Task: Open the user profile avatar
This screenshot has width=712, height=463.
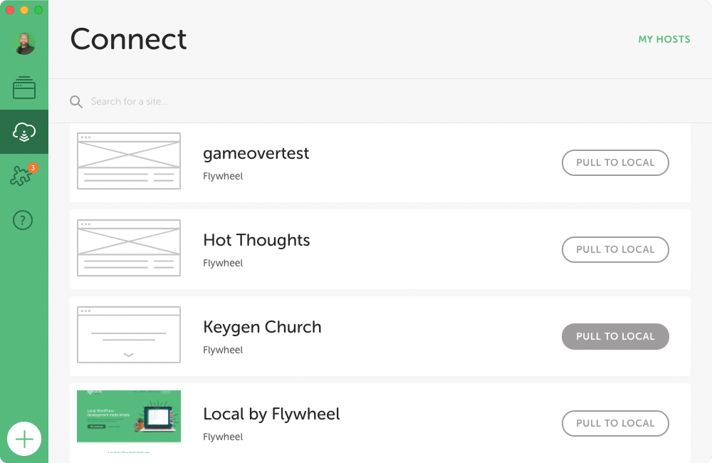Action: [24, 43]
